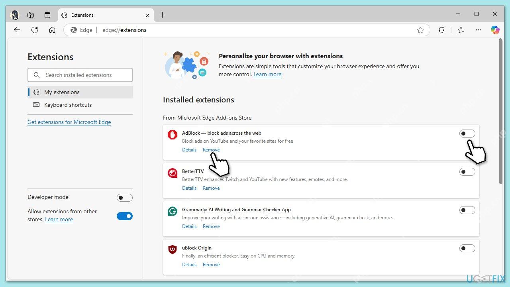Open the Favorites hub
The width and height of the screenshot is (510, 287).
coord(461,30)
